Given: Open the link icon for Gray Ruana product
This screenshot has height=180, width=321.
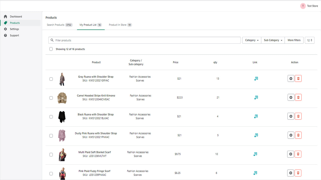Looking at the screenshot, I should [x=256, y=78].
